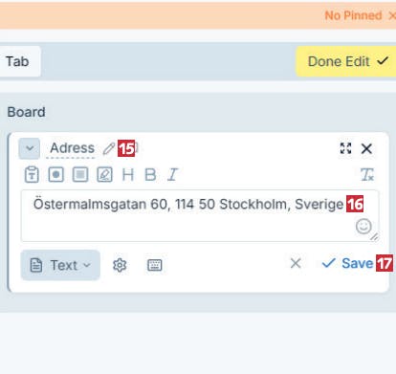Screen dimensions: 396x374
Task: Click Done Edit button
Action: coord(346,61)
